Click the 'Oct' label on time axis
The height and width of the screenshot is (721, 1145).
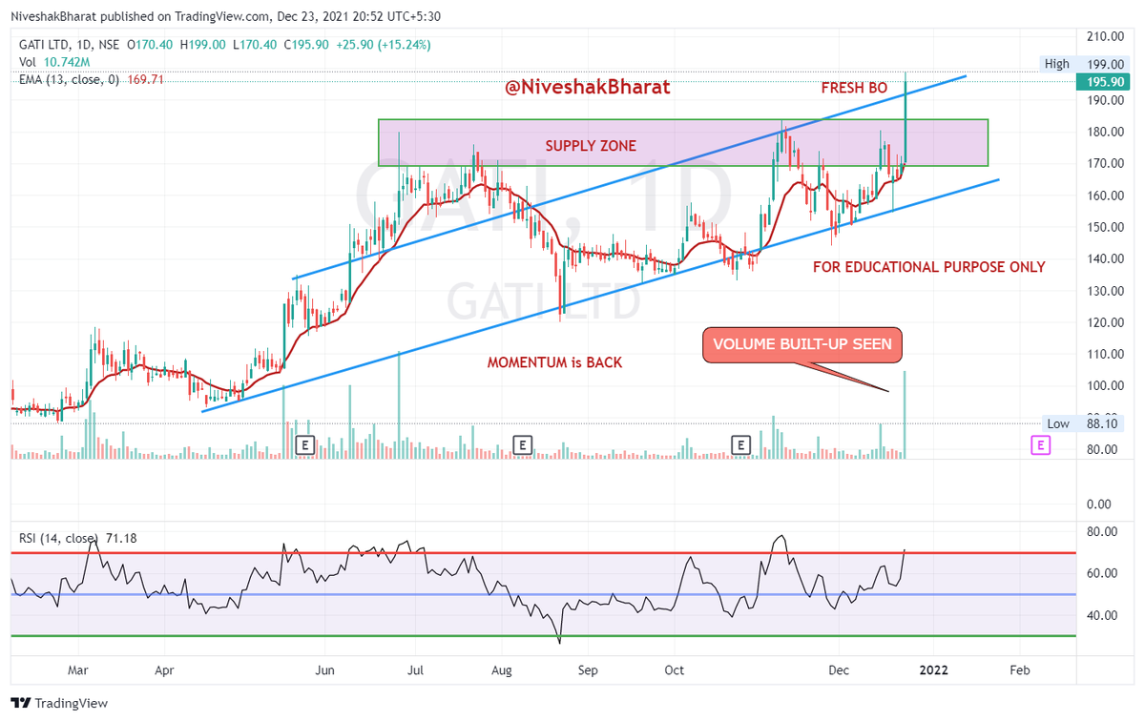tap(675, 670)
